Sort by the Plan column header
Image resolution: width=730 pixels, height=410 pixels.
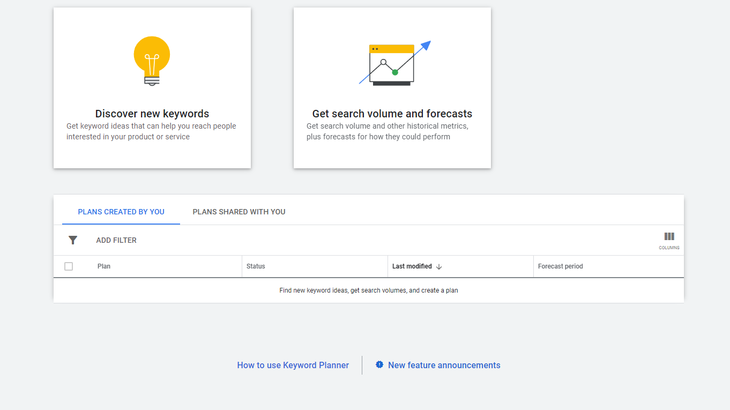pos(104,266)
